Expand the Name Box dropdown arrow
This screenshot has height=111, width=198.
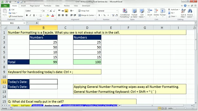(24, 23)
